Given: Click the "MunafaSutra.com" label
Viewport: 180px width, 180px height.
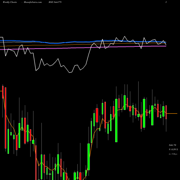Looking at the screenshot, I should pos(33,2).
